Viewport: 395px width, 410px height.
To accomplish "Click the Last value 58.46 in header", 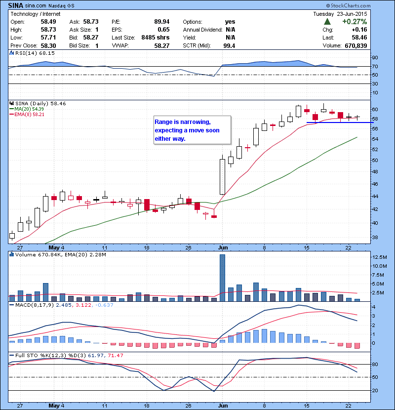I will click(x=359, y=38).
